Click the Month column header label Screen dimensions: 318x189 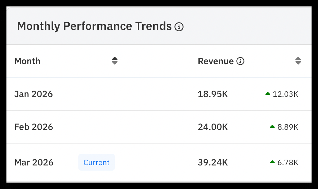click(27, 61)
